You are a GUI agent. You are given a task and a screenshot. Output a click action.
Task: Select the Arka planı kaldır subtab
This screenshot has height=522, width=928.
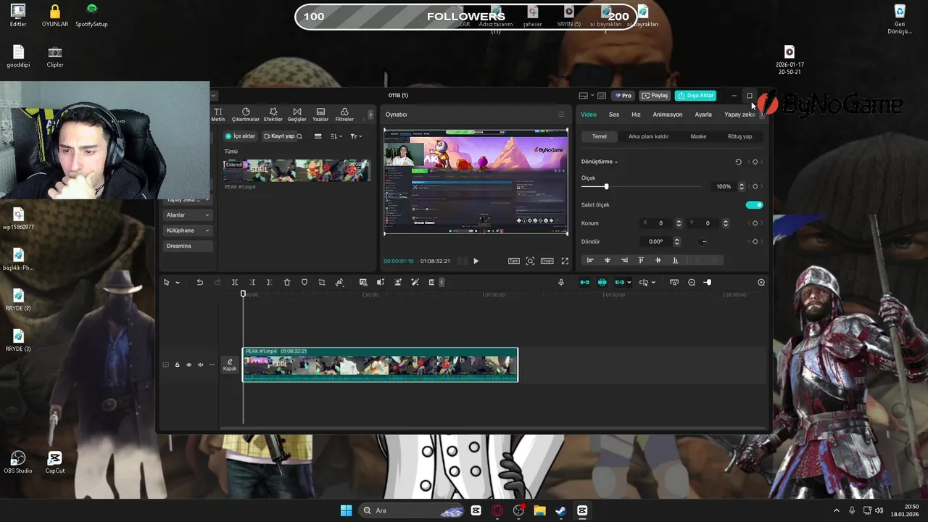point(649,136)
